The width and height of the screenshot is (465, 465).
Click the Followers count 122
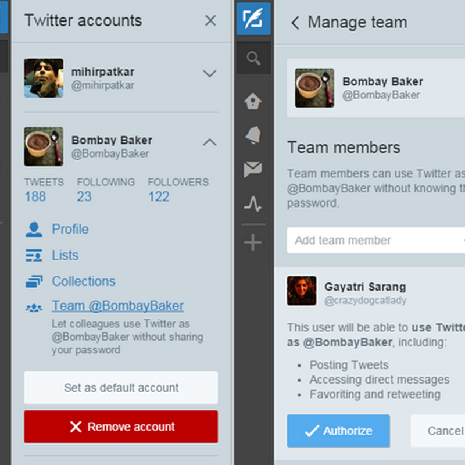pos(159,196)
